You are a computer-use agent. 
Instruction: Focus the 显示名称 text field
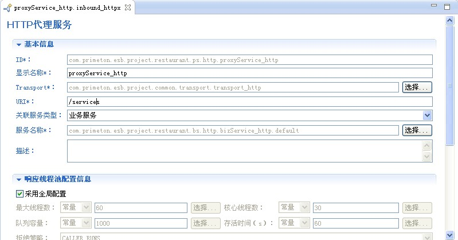pyautogui.click(x=249, y=73)
